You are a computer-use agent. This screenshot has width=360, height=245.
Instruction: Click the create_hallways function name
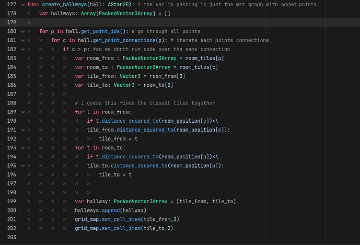click(x=64, y=5)
